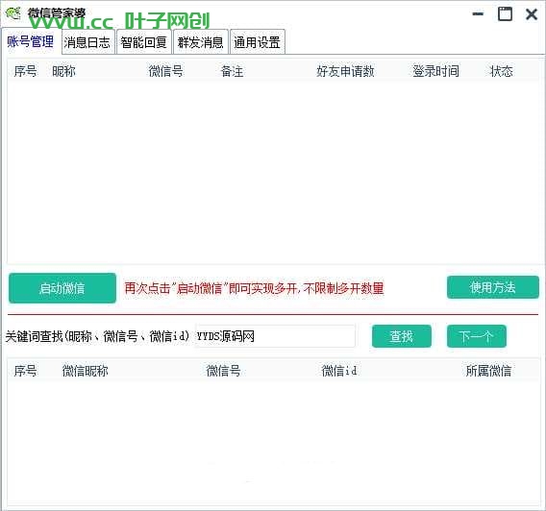Image resolution: width=546 pixels, height=511 pixels.
Task: Click the 登录时间 column header
Action: point(435,71)
